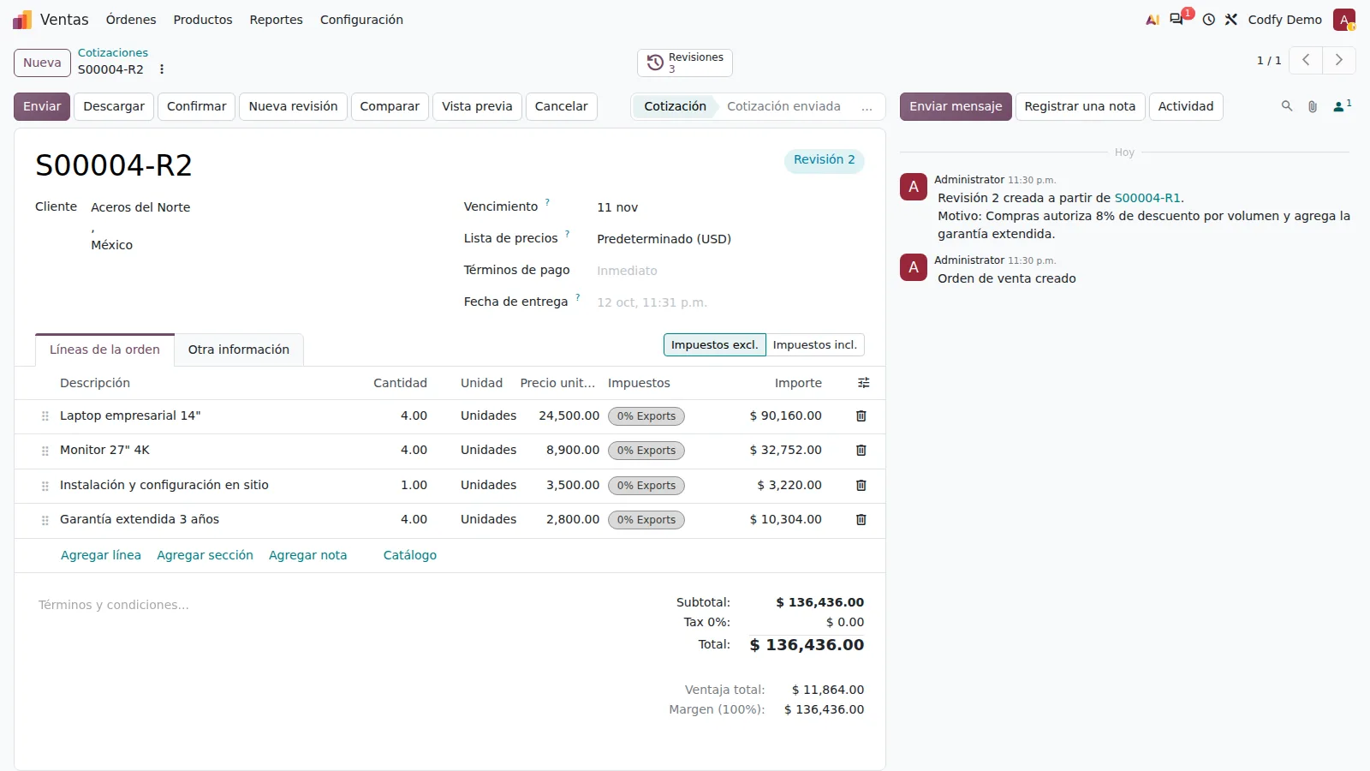Delete the Laptop empresarial 14" line
The image size is (1370, 771).
pyautogui.click(x=861, y=416)
